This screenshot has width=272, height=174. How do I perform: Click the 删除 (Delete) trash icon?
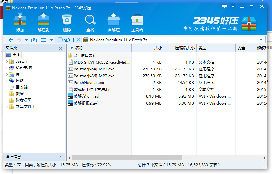[x=67, y=22]
